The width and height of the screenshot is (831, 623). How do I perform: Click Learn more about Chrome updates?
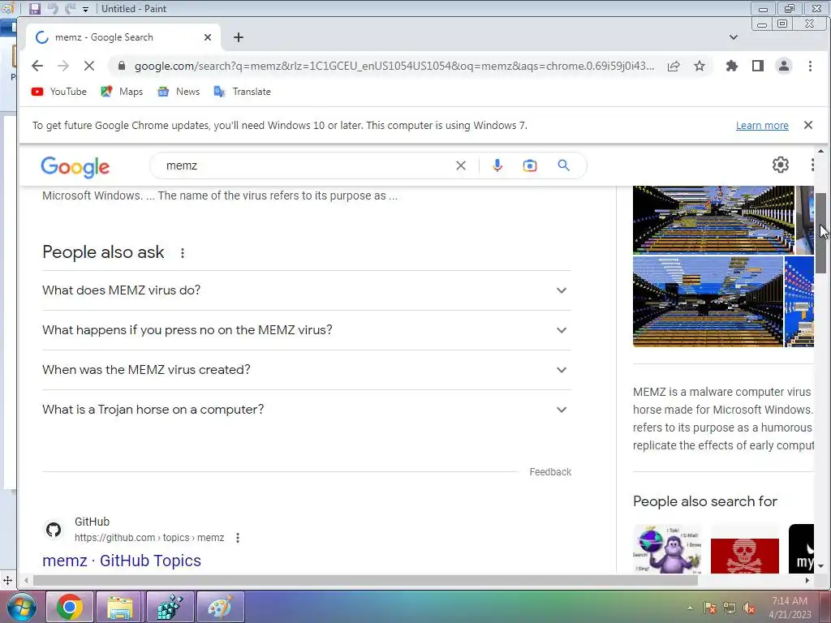pos(762,126)
